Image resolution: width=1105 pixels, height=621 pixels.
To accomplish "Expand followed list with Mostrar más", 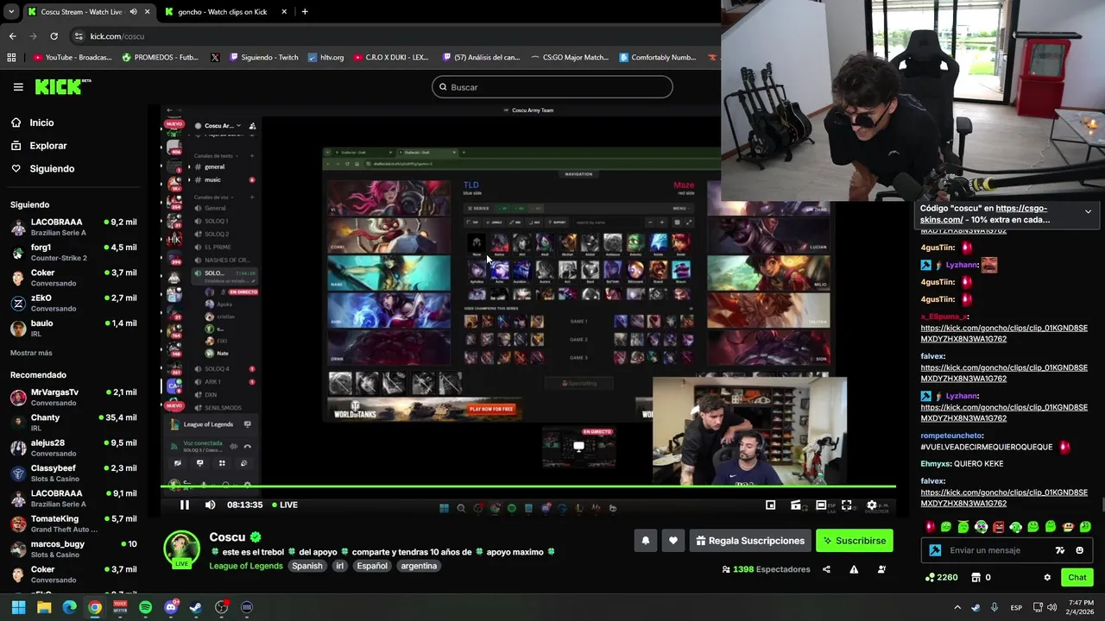I will pyautogui.click(x=31, y=353).
